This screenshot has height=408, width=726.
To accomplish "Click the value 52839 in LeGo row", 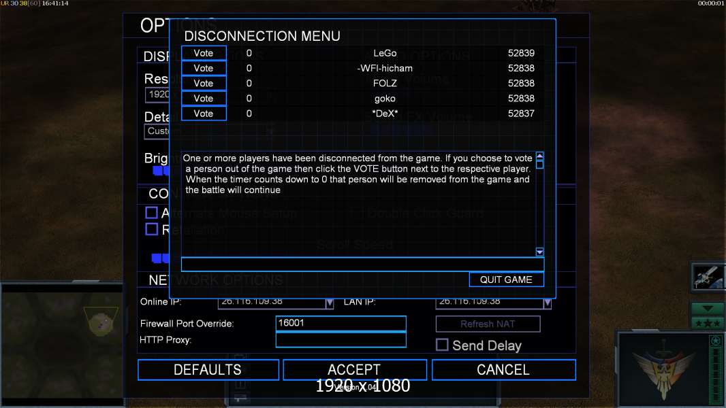I will pyautogui.click(x=521, y=53).
